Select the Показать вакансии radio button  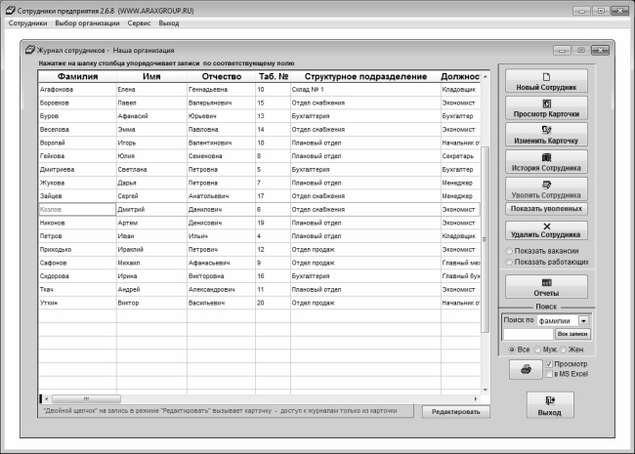pos(509,251)
